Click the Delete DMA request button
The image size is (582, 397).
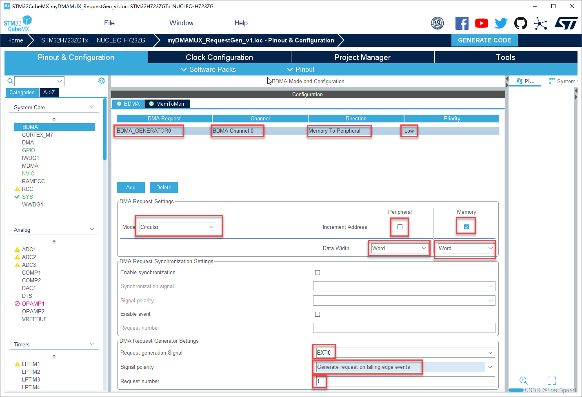(164, 187)
